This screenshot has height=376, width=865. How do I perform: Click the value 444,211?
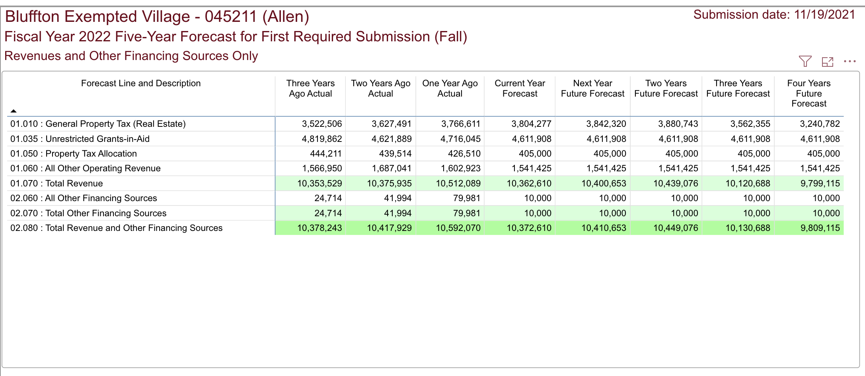click(x=326, y=153)
